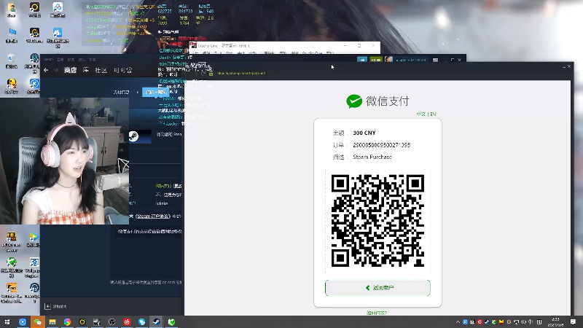
Task: Click the red NetEase icon in the system tray
Action: click(x=480, y=322)
